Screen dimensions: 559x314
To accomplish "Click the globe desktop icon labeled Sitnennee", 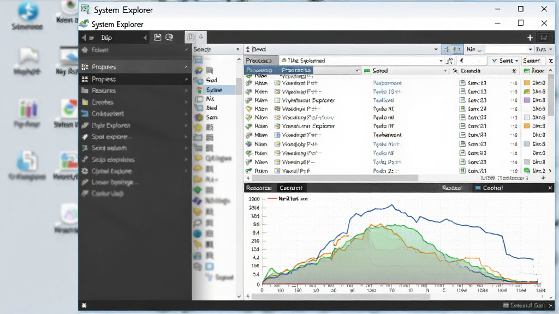I will 27,11.
